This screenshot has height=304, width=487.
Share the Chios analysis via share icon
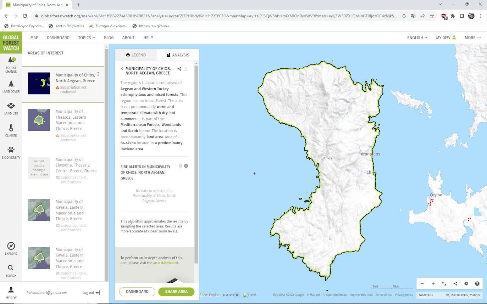[x=179, y=69]
